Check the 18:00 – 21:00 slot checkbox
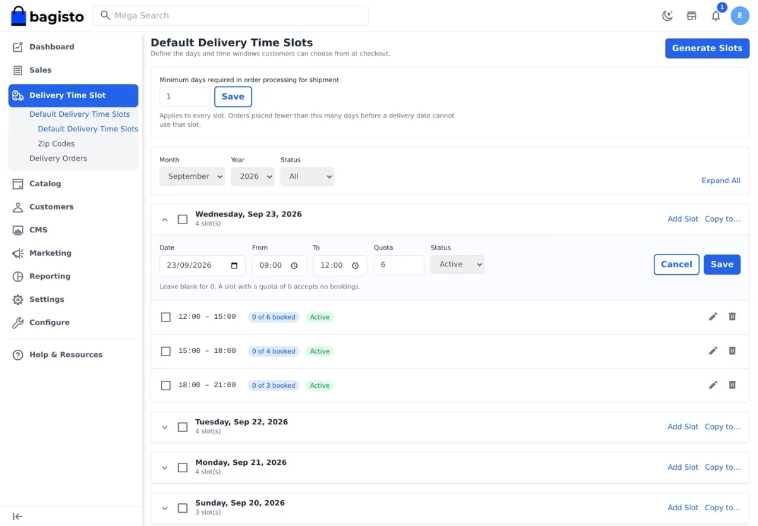758x526 pixels. (x=165, y=385)
